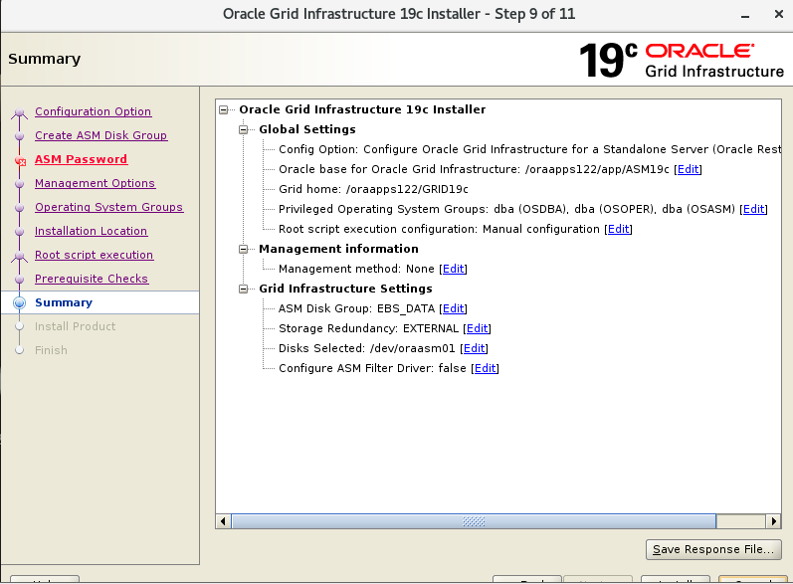
Task: Go to Root script execution step
Action: pos(95,255)
